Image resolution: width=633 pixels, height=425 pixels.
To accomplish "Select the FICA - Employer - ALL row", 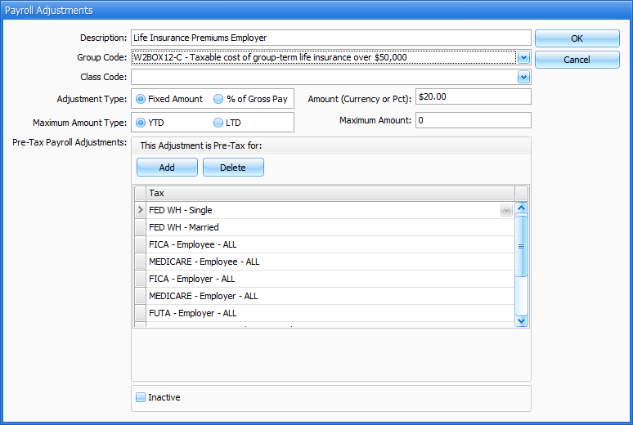I will point(330,279).
